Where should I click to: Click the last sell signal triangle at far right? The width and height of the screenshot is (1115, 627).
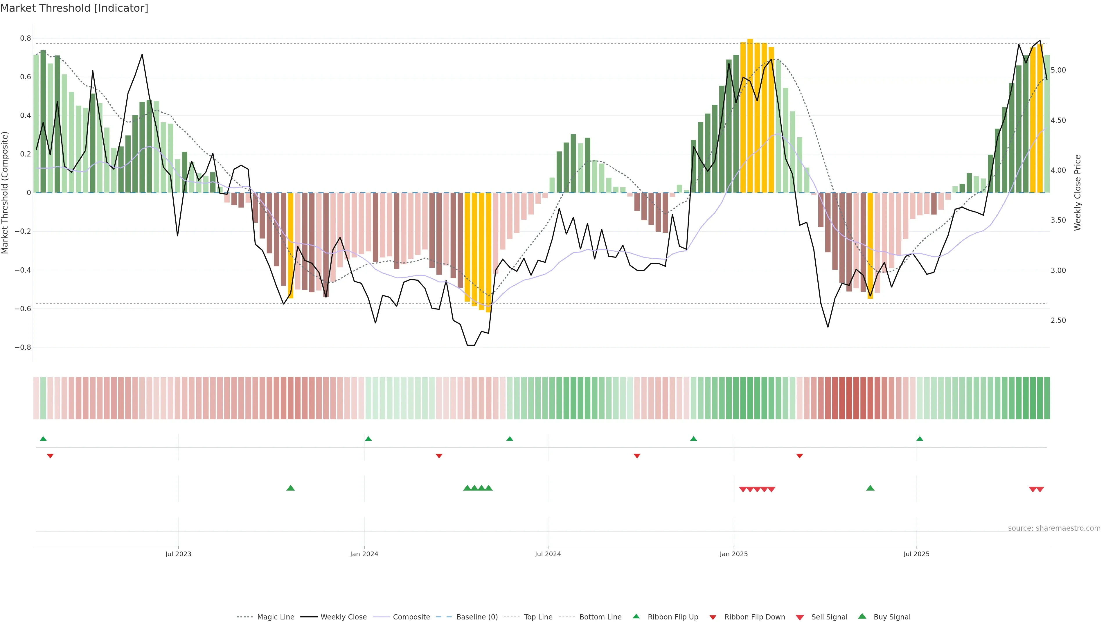pyautogui.click(x=1040, y=489)
